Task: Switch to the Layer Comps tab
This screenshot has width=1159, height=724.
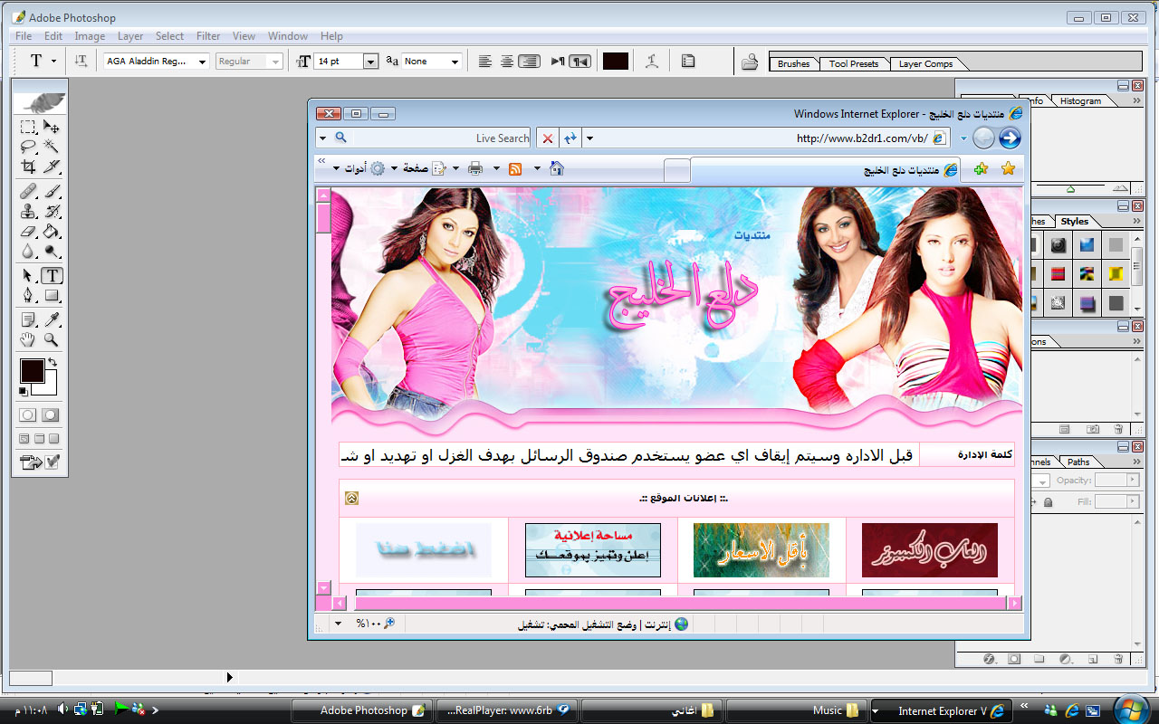Action: coord(925,64)
